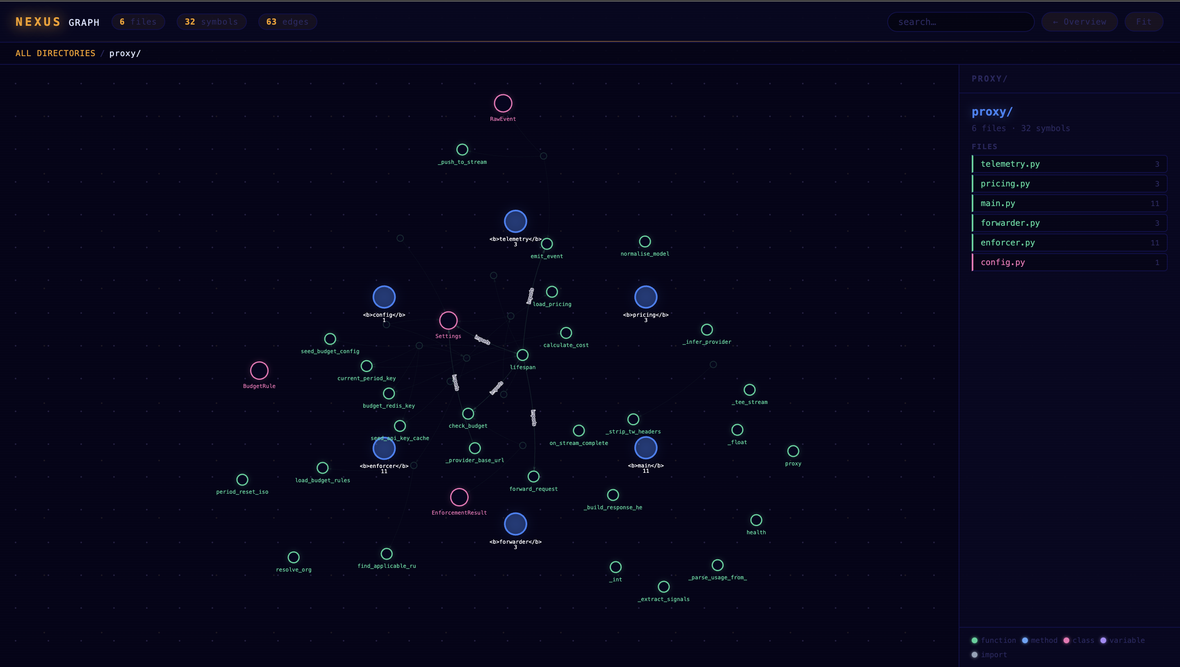Viewport: 1180px width, 667px height.
Task: Click the proxy/ heading in side panel
Action: click(x=992, y=112)
